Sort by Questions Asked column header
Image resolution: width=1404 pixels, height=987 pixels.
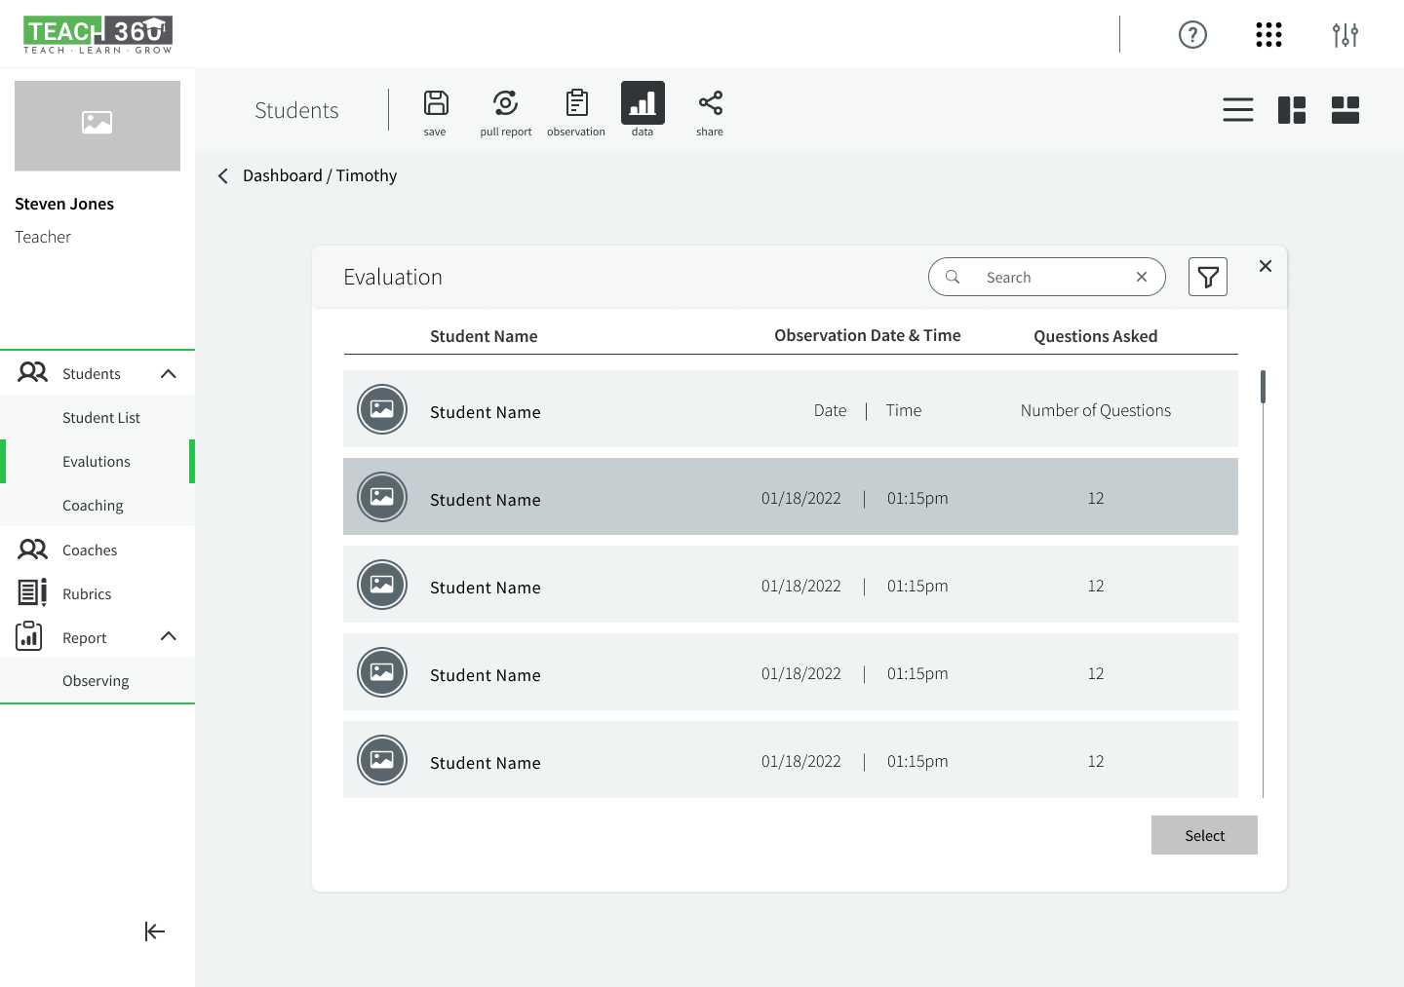1096,336
